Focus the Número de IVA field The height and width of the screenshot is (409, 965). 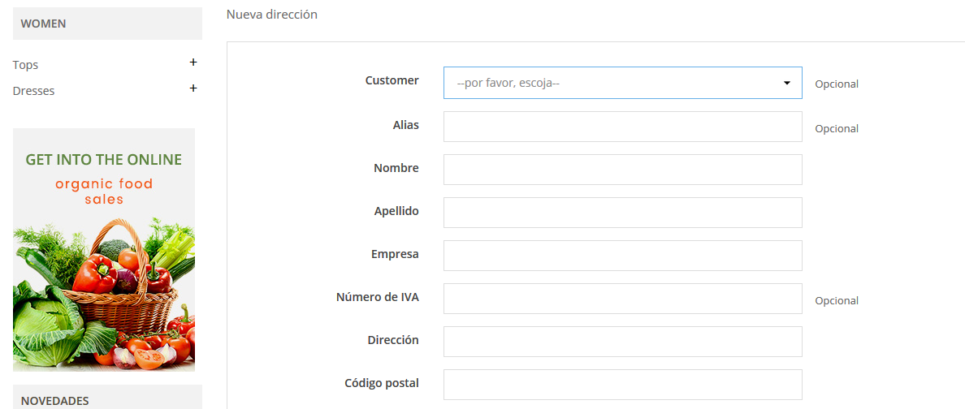(x=622, y=299)
